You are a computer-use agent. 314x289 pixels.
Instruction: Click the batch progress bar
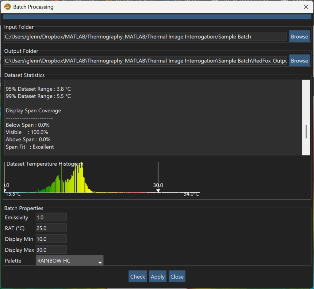(x=157, y=17)
